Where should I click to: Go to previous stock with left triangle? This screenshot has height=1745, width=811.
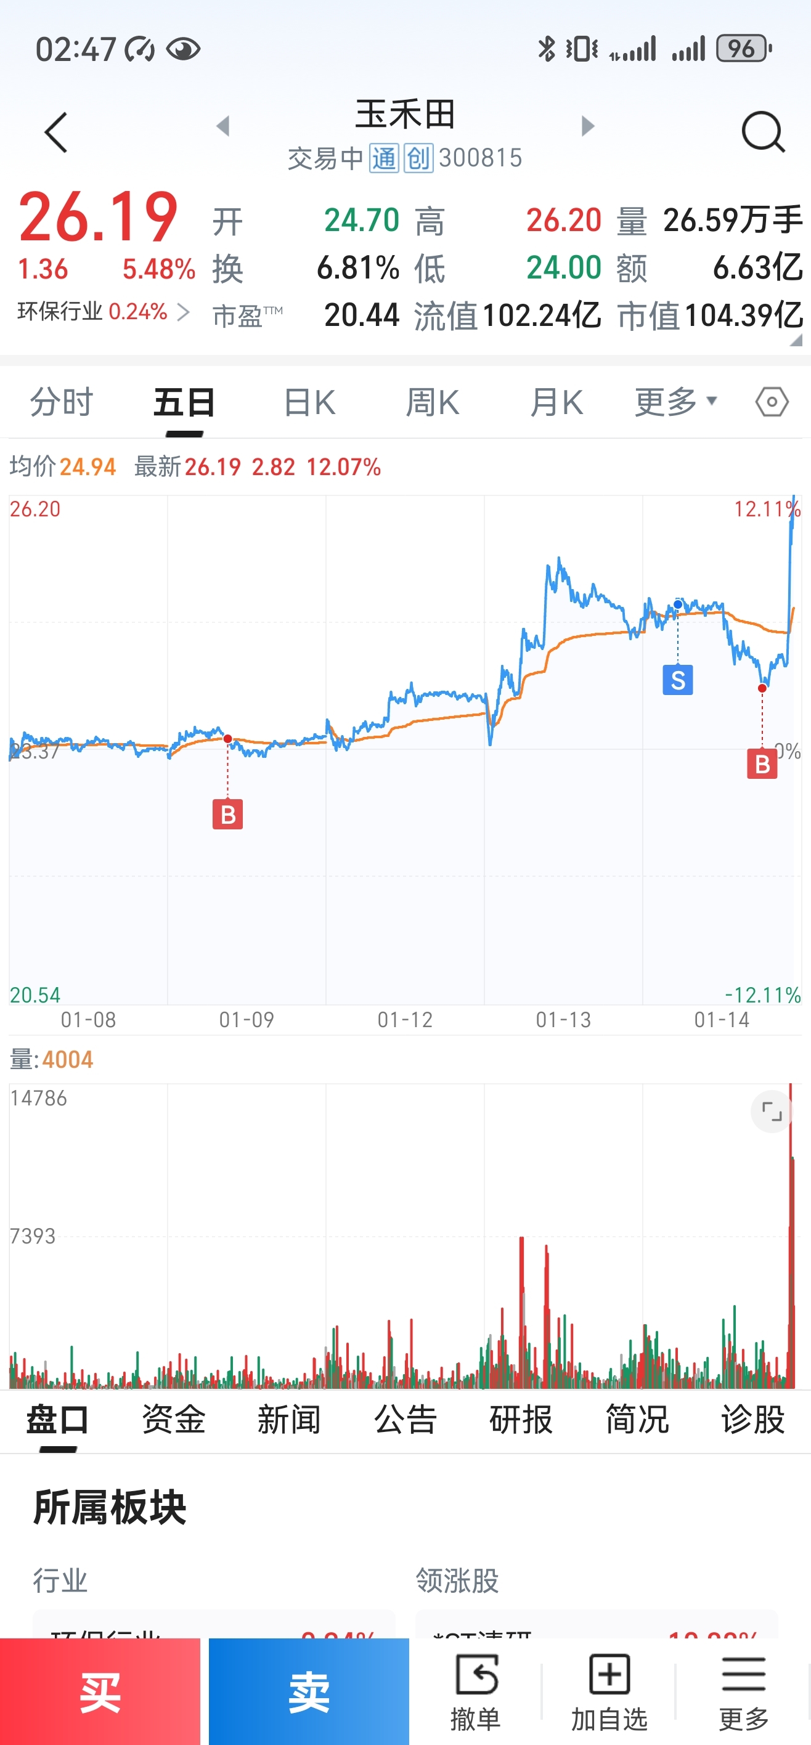223,126
